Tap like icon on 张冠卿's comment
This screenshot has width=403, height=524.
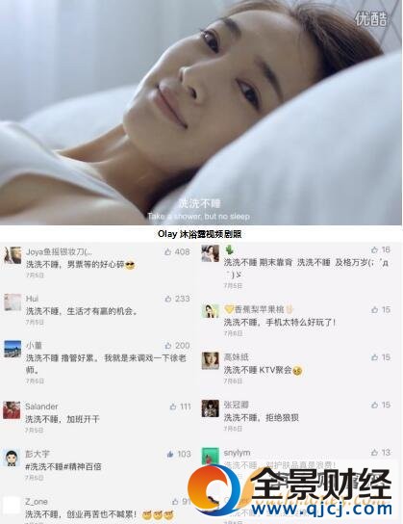(375, 405)
